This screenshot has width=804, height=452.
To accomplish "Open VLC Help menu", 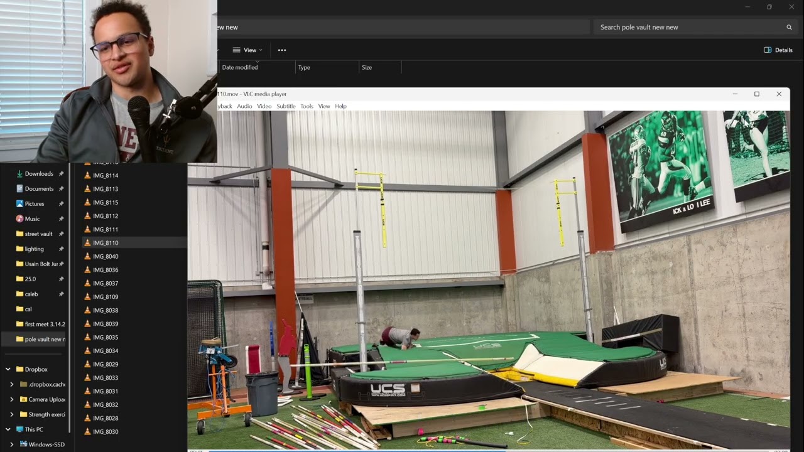I will [x=340, y=106].
